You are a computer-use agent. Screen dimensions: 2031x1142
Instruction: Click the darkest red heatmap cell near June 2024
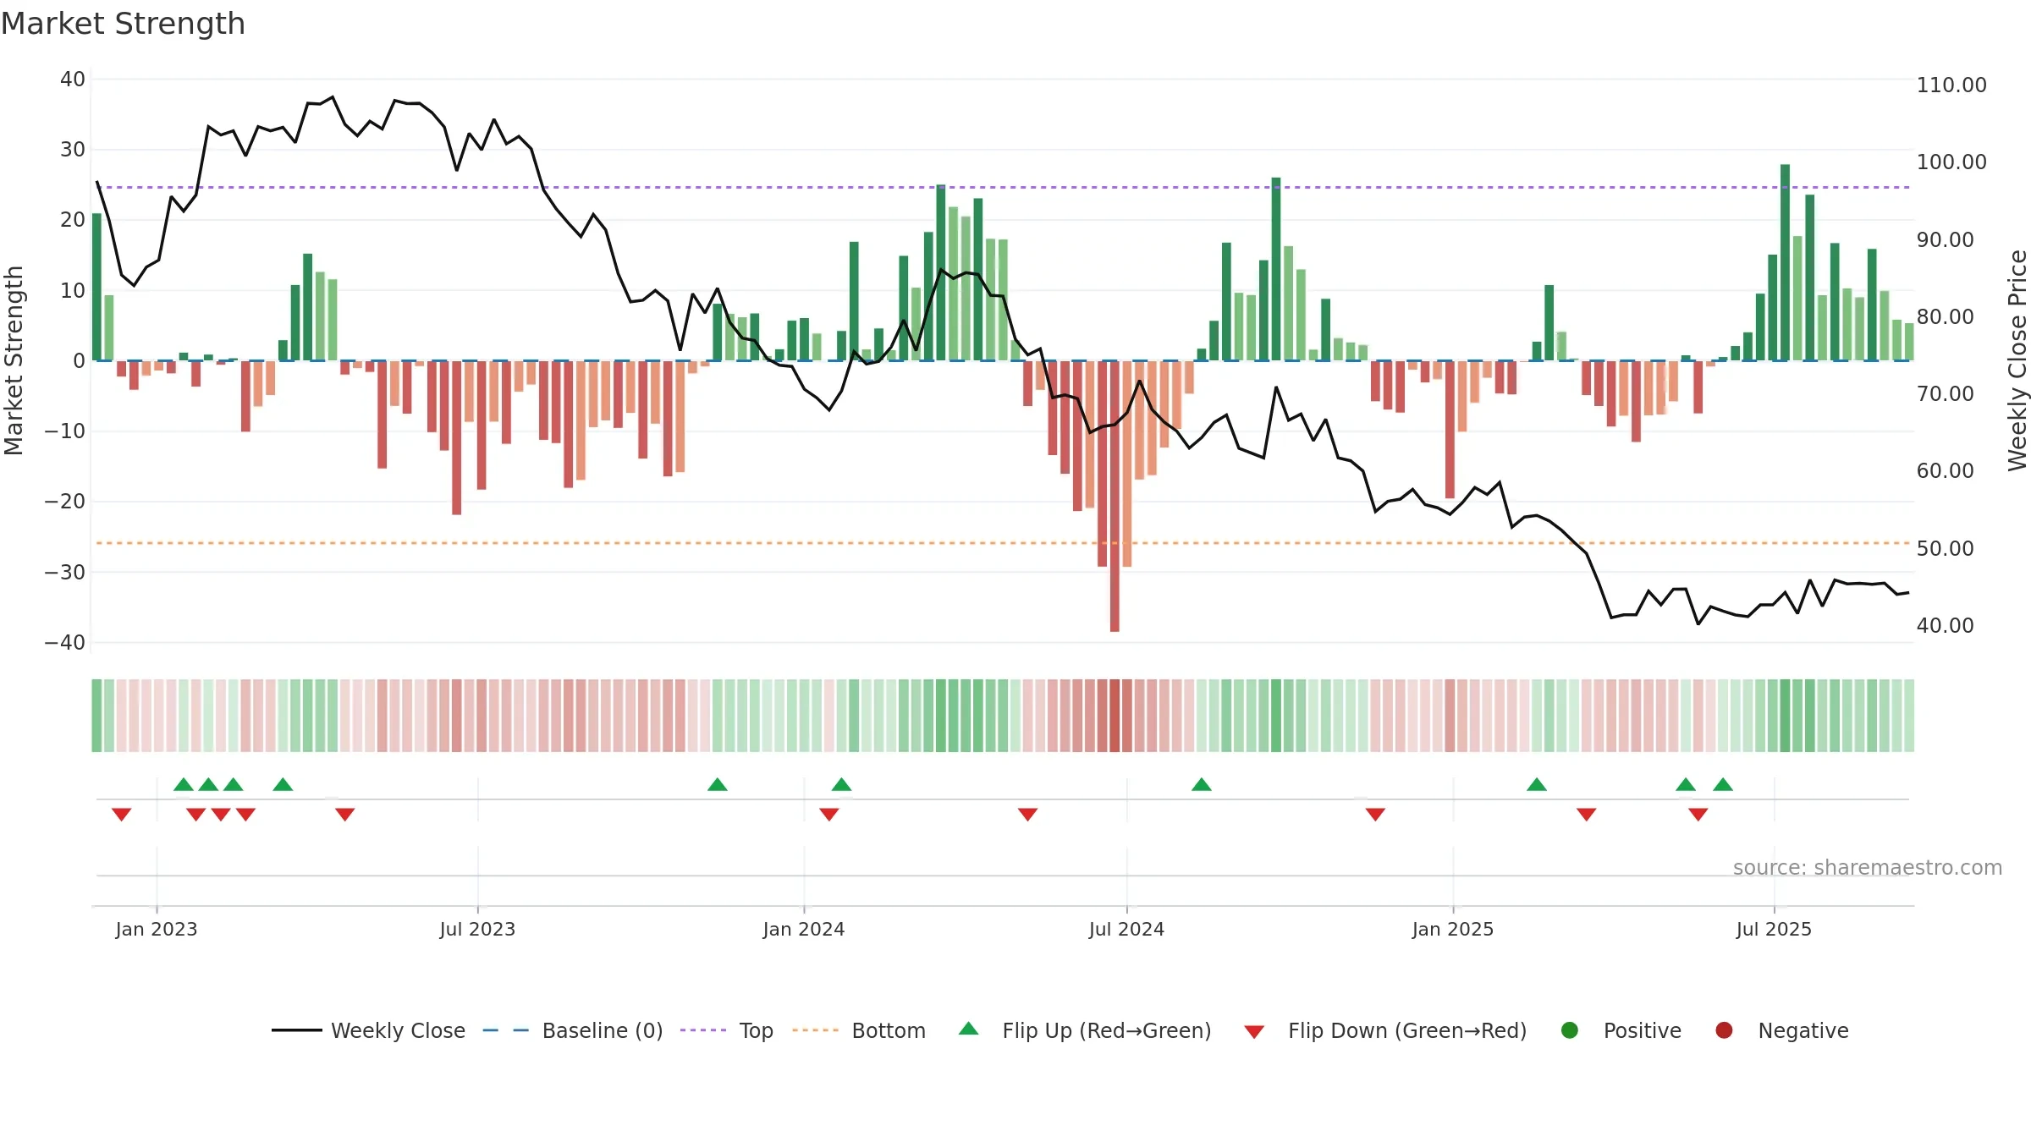(x=1115, y=716)
